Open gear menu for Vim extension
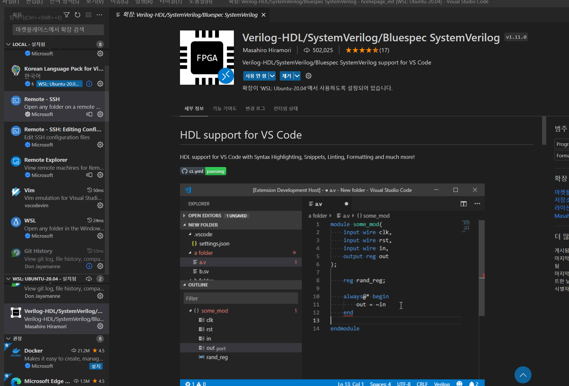 tap(100, 205)
